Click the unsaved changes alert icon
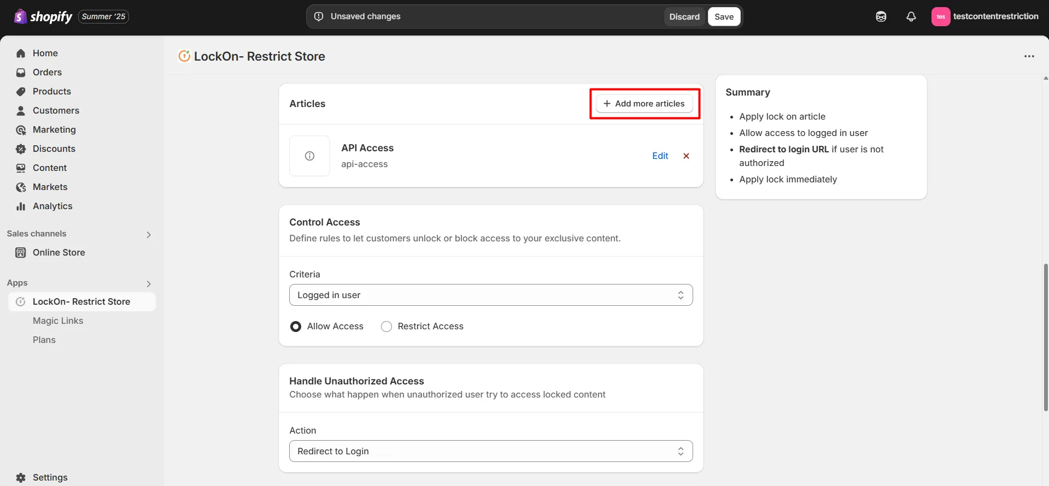1049x486 pixels. coord(319,17)
